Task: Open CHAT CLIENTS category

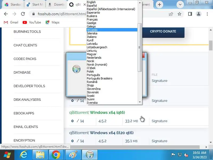Action: pyautogui.click(x=25, y=45)
